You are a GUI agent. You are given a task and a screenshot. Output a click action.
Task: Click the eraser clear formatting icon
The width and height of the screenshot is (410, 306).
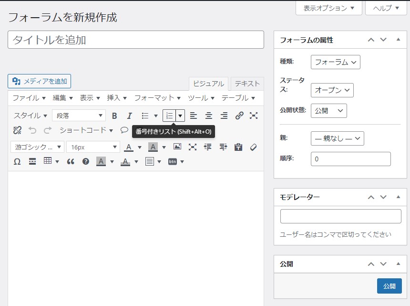pyautogui.click(x=254, y=147)
